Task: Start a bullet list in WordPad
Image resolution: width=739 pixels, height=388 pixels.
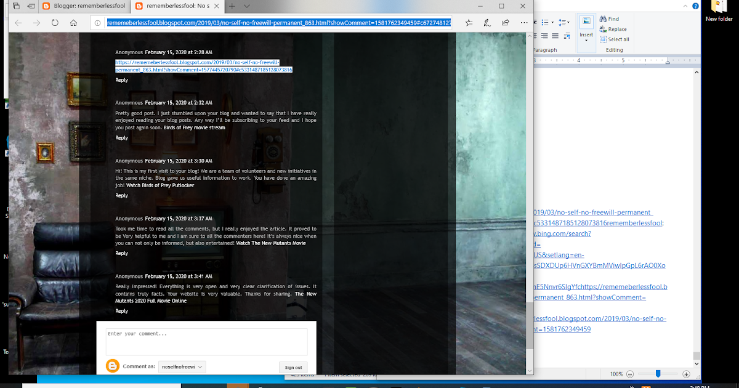Action: pyautogui.click(x=544, y=22)
